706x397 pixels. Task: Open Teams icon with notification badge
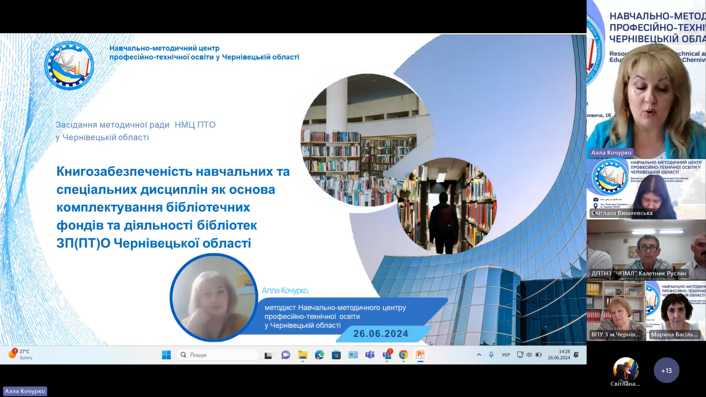point(387,355)
